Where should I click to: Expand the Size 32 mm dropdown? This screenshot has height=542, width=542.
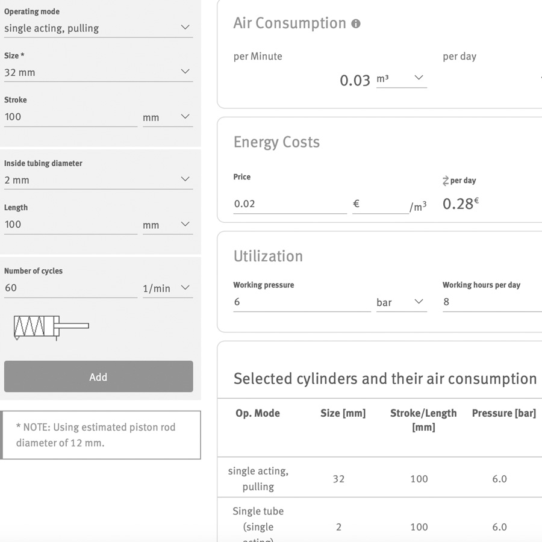click(x=98, y=72)
